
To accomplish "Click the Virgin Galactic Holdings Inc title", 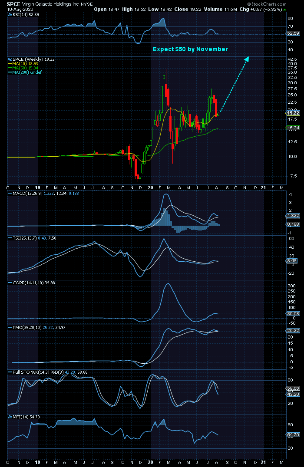I will (50, 4).
